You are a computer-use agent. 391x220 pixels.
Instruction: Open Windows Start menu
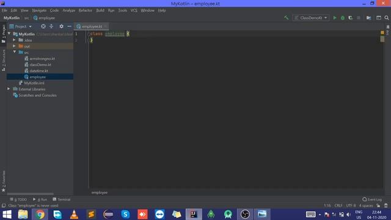pyautogui.click(x=7, y=215)
